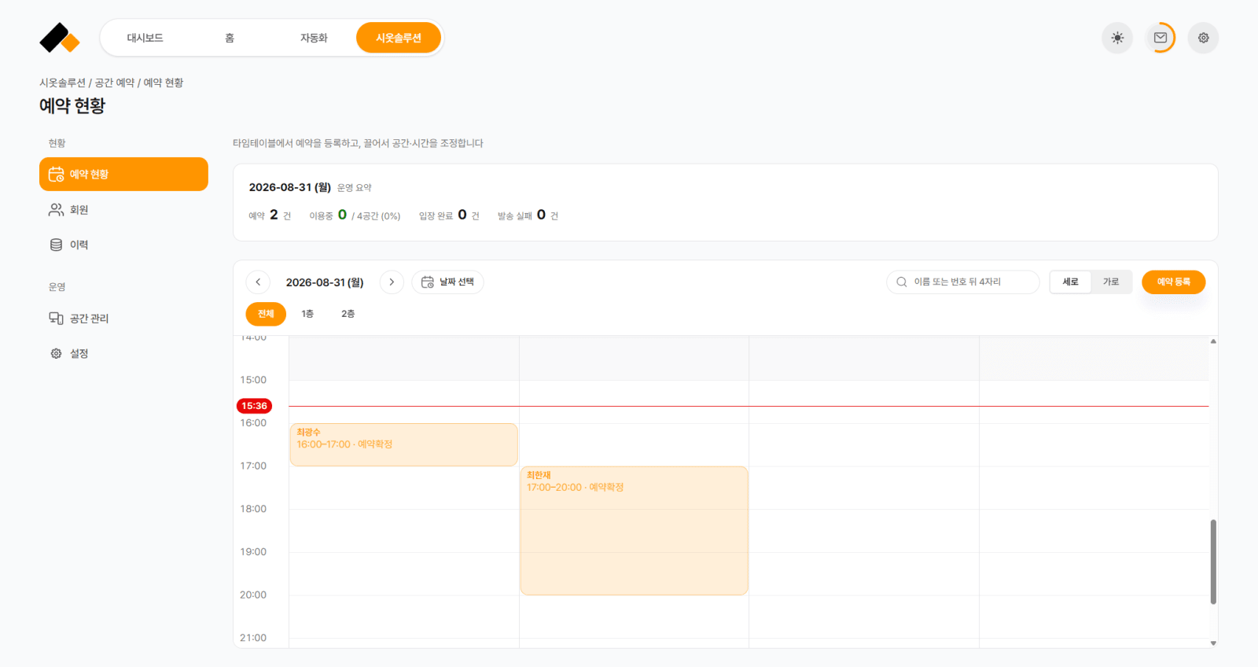Select the 2층 floor tab
1258x667 pixels.
pos(348,314)
